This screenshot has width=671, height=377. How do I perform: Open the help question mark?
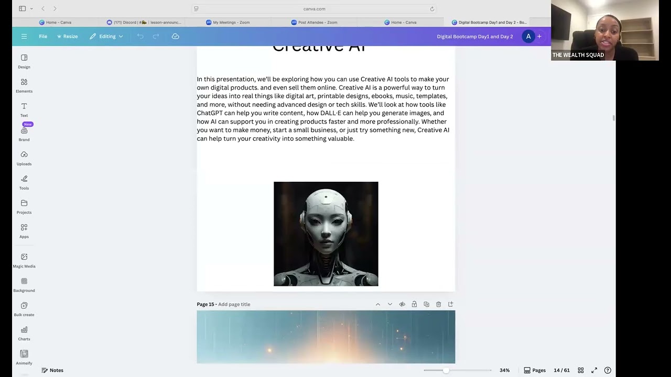tap(608, 370)
